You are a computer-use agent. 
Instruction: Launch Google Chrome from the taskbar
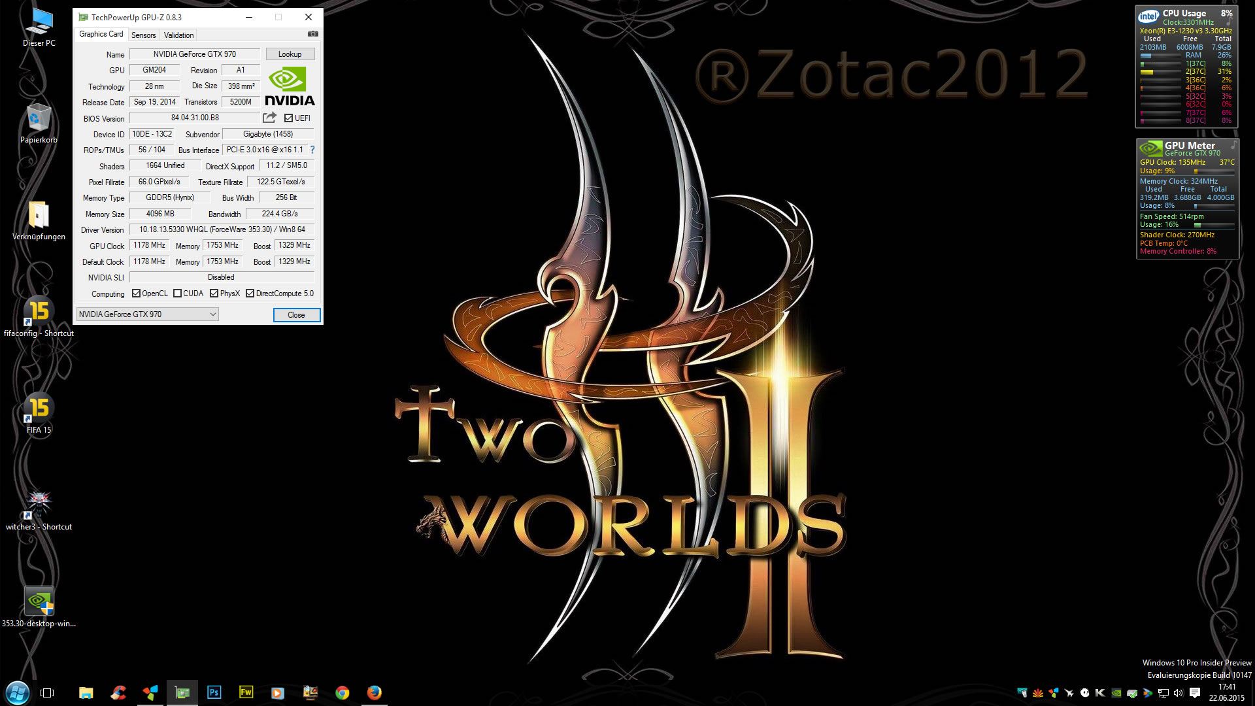(342, 692)
